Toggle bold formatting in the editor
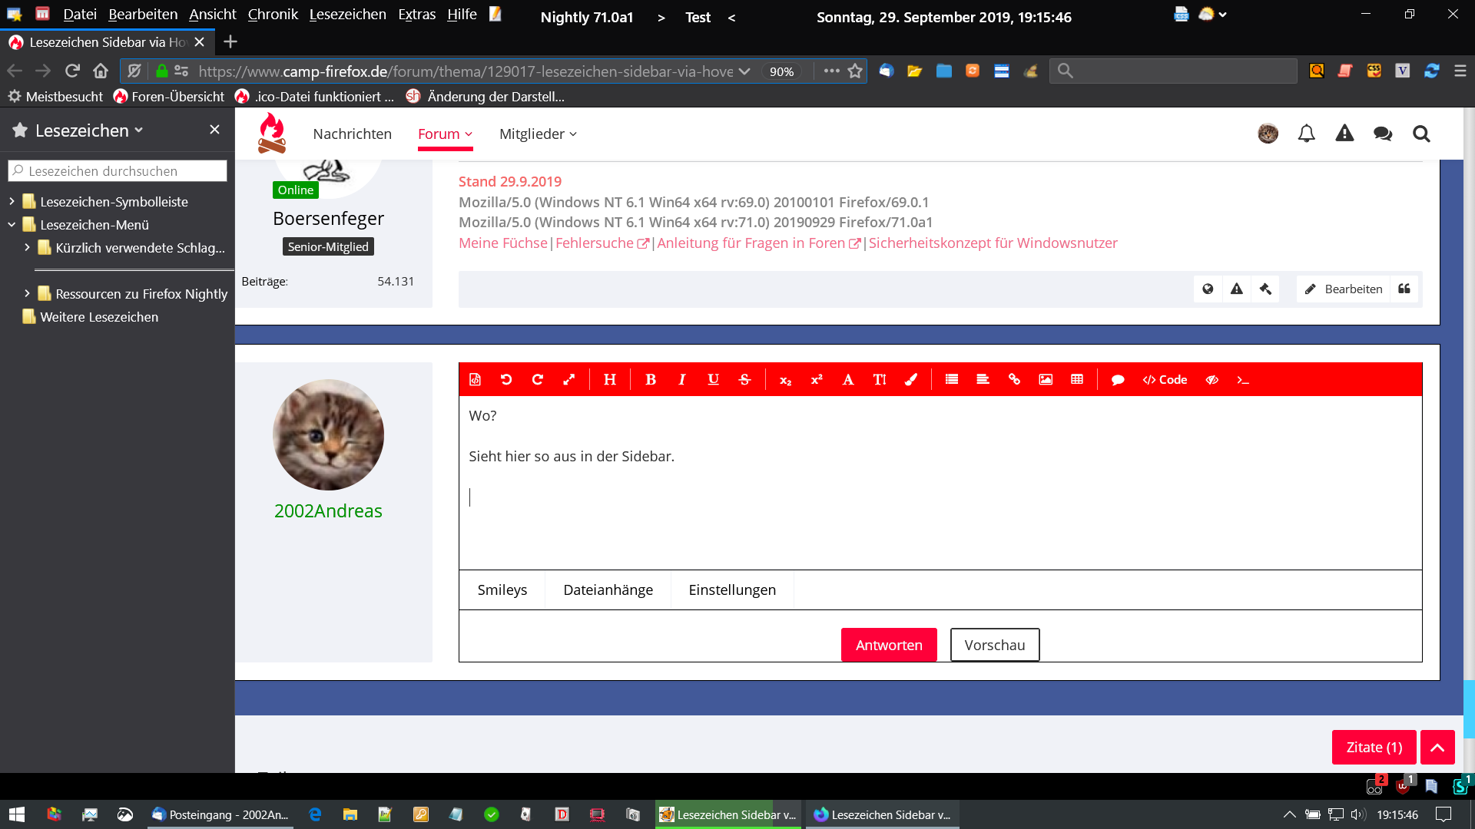This screenshot has width=1475, height=829. pyautogui.click(x=651, y=380)
